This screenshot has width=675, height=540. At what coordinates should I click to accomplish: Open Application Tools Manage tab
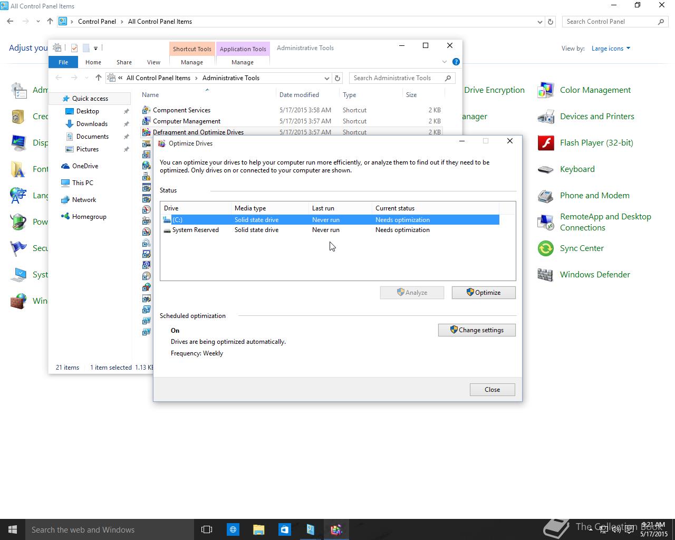point(243,62)
